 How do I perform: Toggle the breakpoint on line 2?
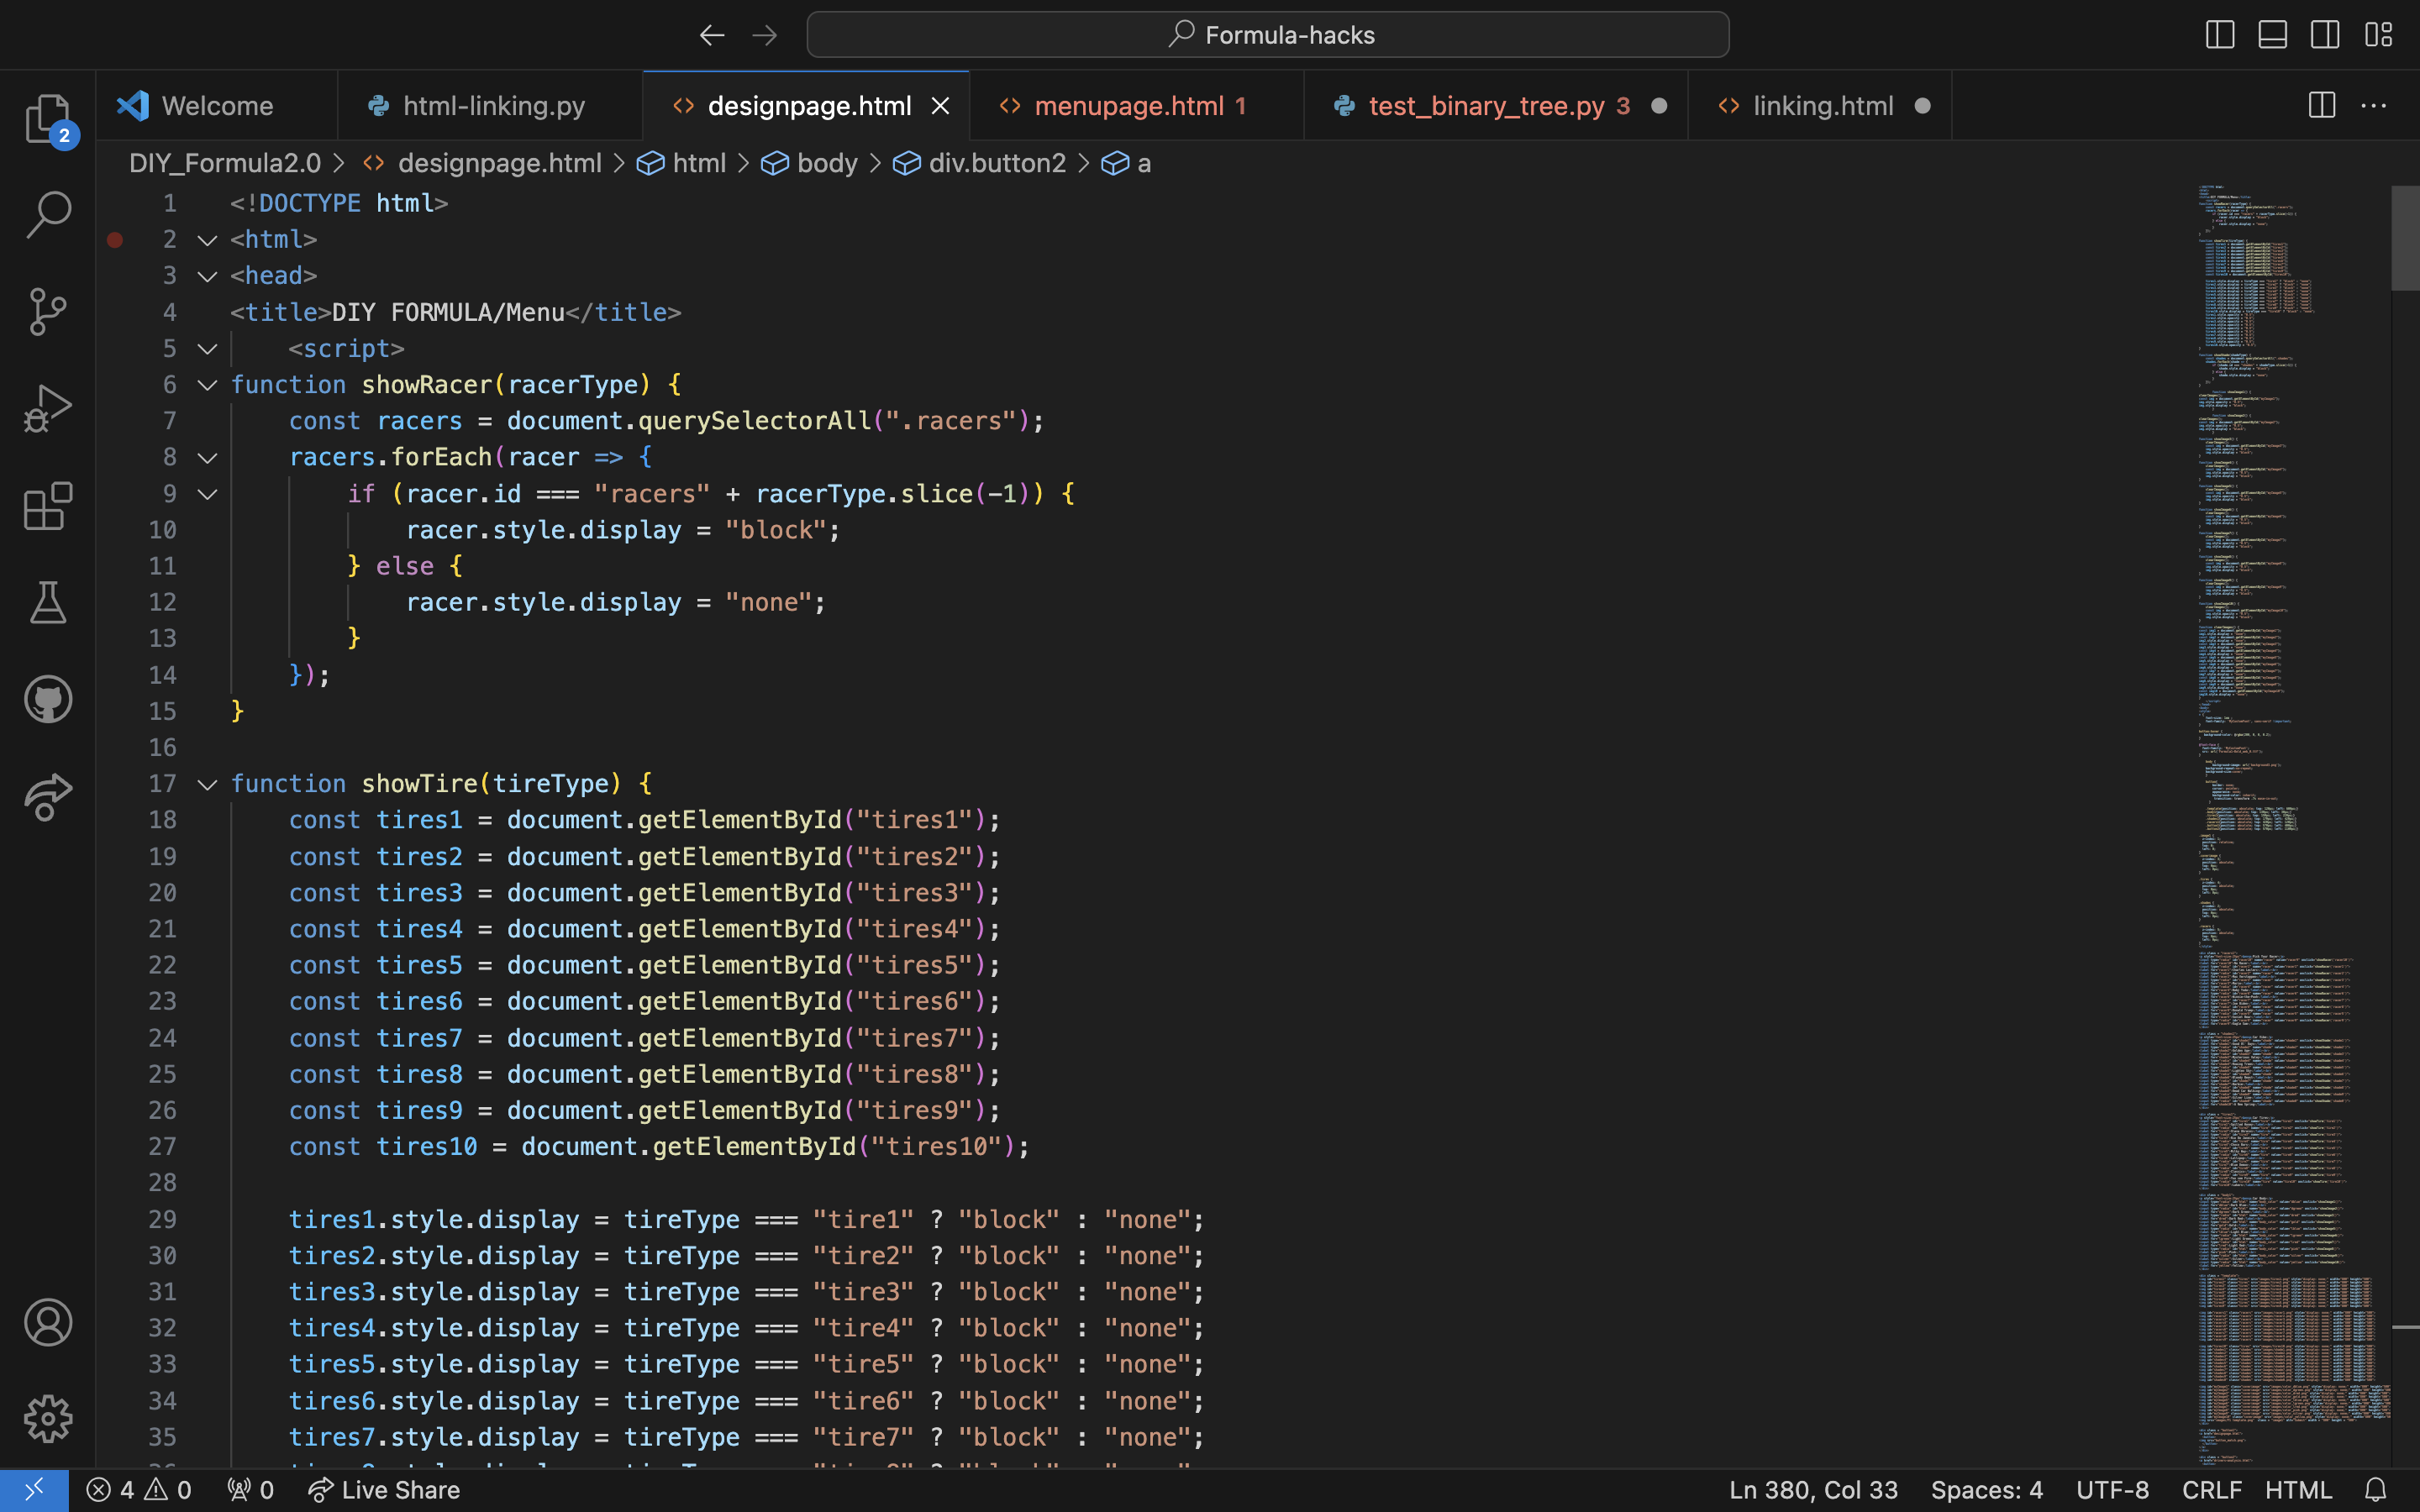tap(115, 240)
